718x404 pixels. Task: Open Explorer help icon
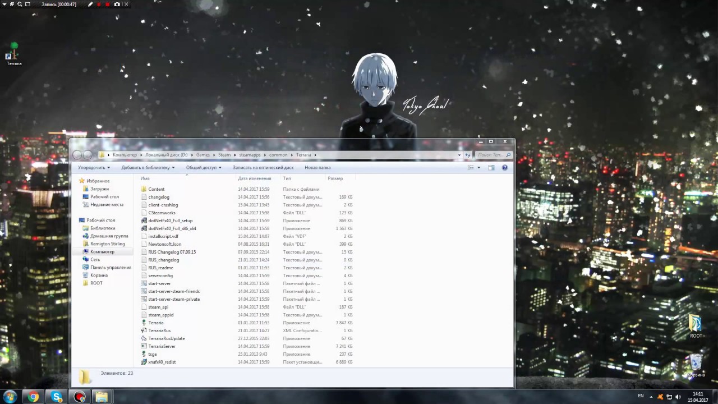(x=504, y=167)
